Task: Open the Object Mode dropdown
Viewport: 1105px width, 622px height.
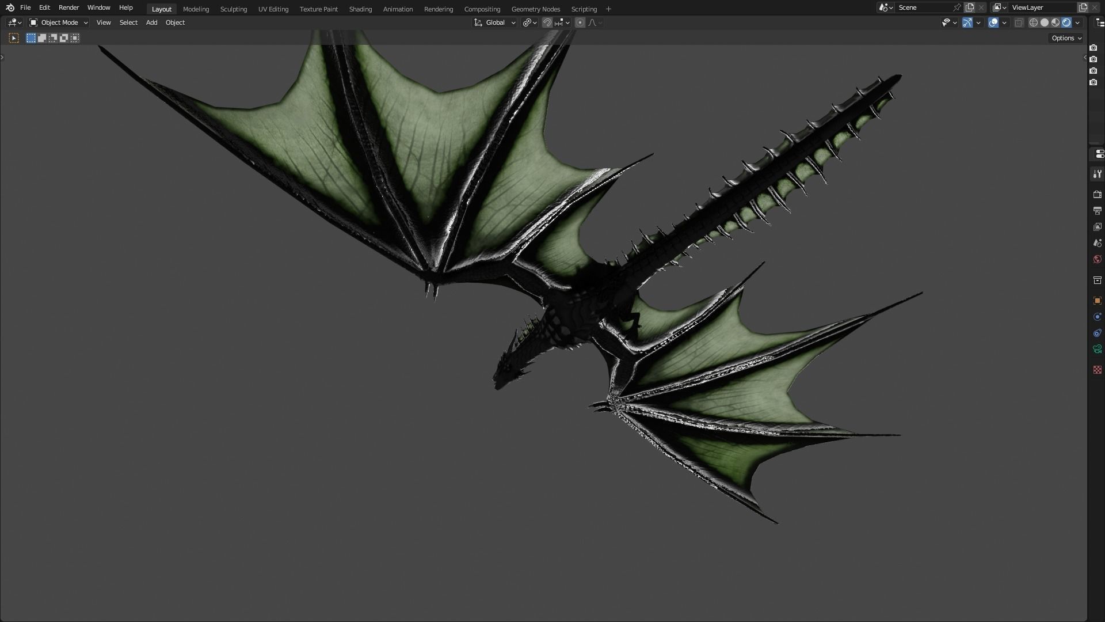Action: [x=59, y=22]
